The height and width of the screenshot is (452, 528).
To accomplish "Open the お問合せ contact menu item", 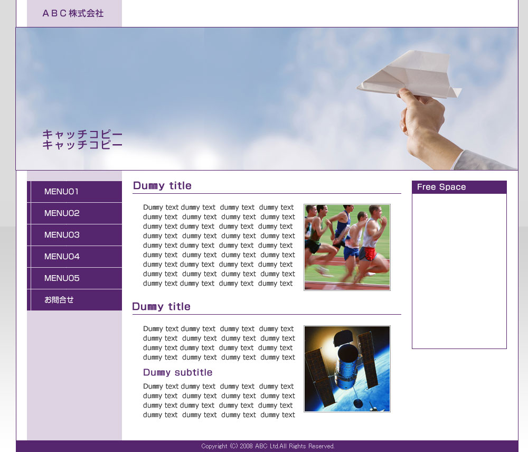I will (x=74, y=300).
